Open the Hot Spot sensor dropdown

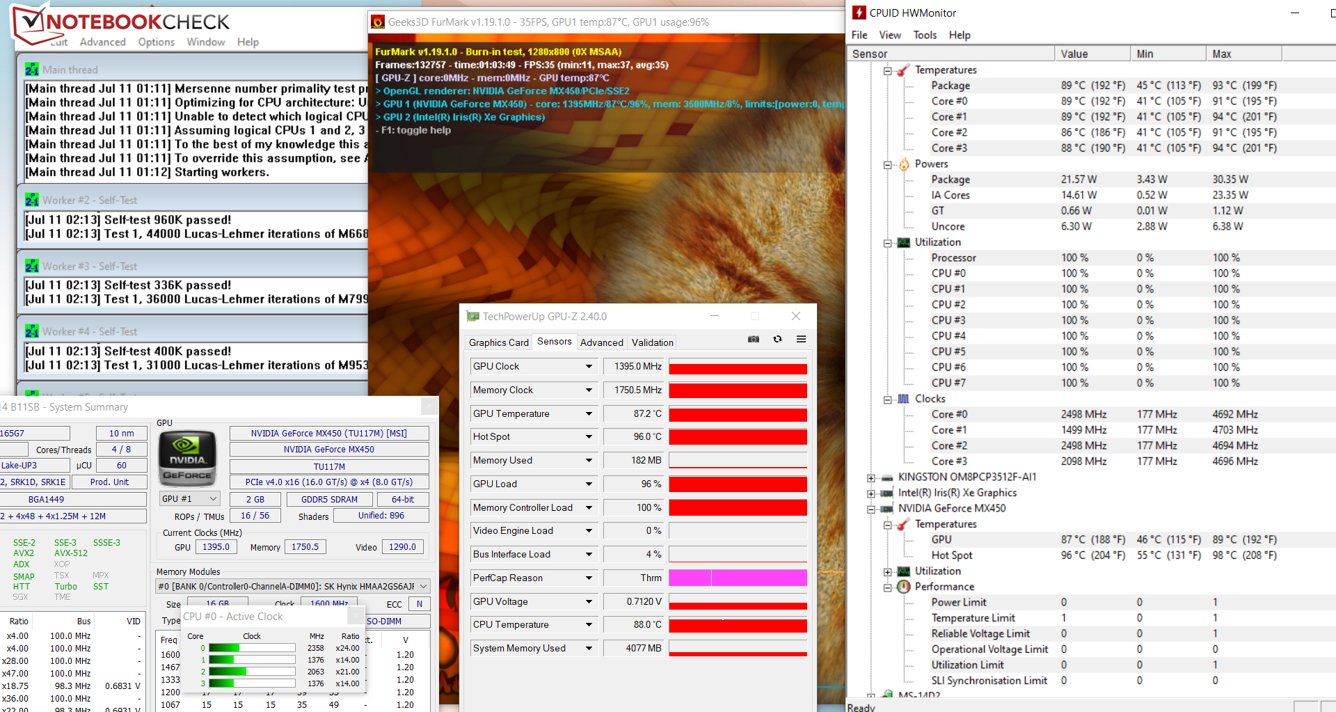click(x=589, y=437)
